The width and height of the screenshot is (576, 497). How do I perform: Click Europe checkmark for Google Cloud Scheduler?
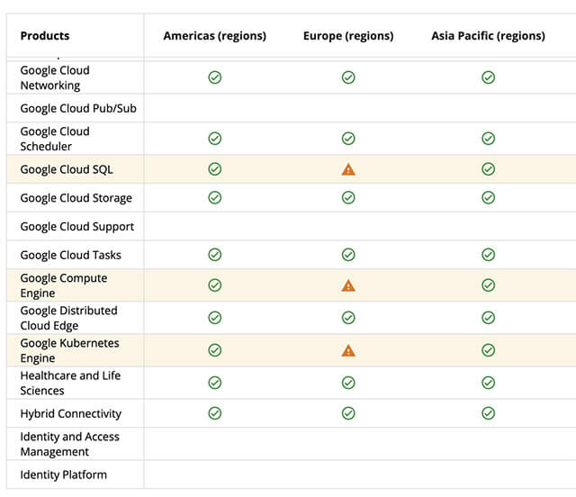click(348, 139)
